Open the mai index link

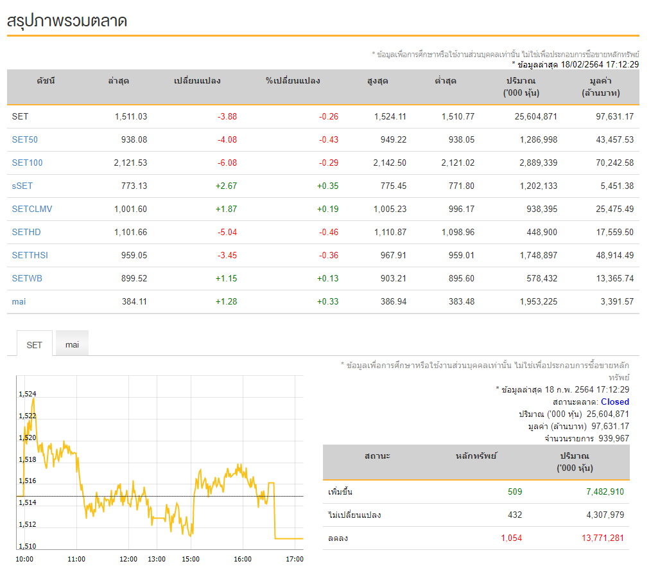click(19, 301)
